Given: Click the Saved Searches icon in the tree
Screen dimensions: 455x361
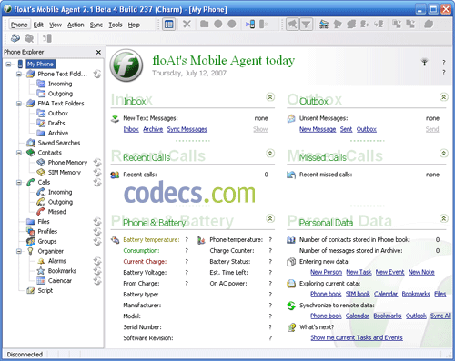Looking at the screenshot, I should 31,143.
